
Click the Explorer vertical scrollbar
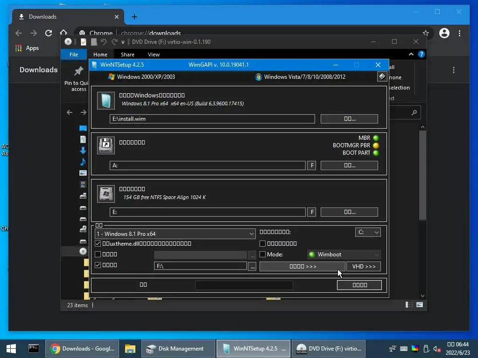click(422, 175)
